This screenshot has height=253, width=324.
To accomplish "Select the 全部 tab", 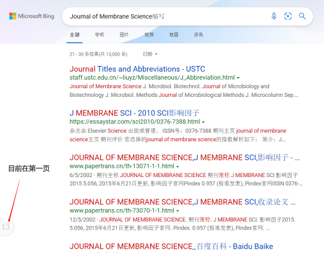I will point(74,35).
